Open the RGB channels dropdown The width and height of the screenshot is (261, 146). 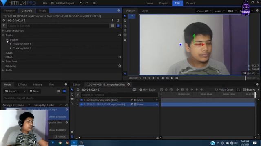tap(232, 11)
